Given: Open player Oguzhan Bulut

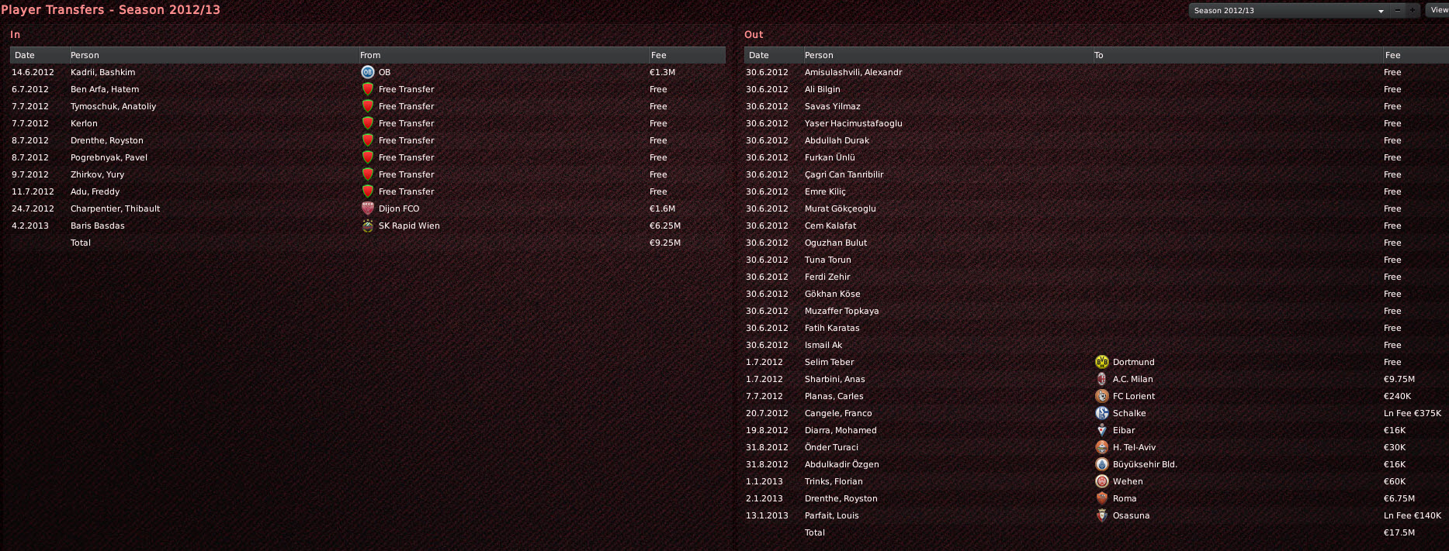Looking at the screenshot, I should click(836, 243).
